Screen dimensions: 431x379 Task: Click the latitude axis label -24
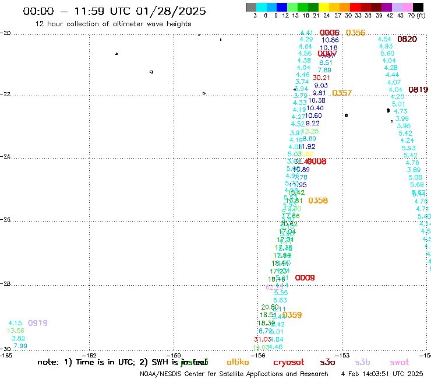pyautogui.click(x=5, y=156)
